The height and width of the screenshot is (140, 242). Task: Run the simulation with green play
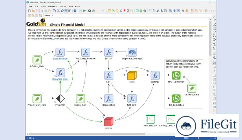click(x=85, y=11)
